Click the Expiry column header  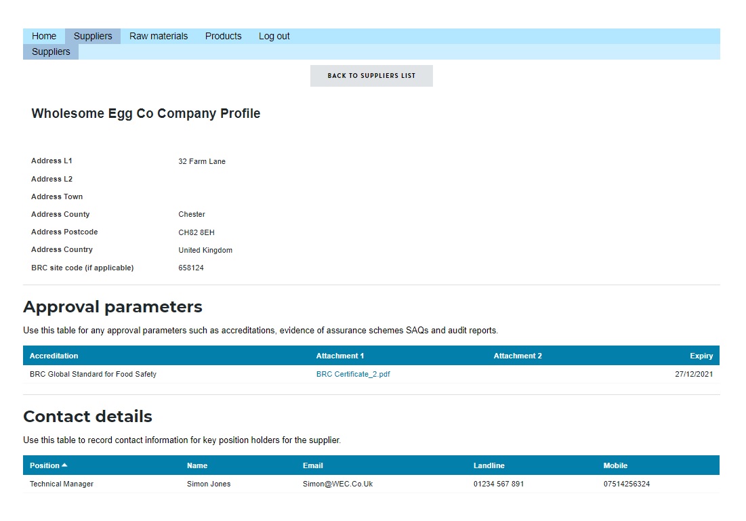[701, 356]
